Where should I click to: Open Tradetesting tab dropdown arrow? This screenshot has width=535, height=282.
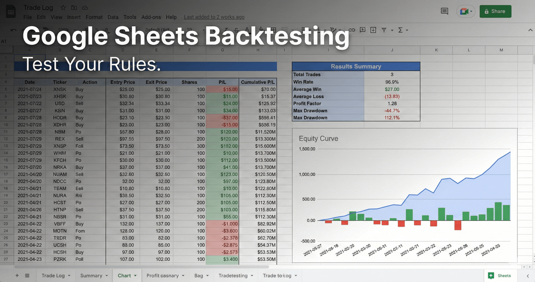252,276
